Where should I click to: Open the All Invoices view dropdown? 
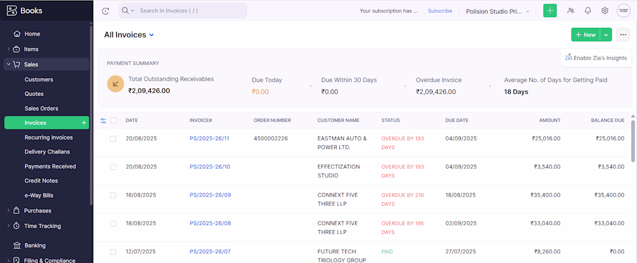pyautogui.click(x=152, y=35)
